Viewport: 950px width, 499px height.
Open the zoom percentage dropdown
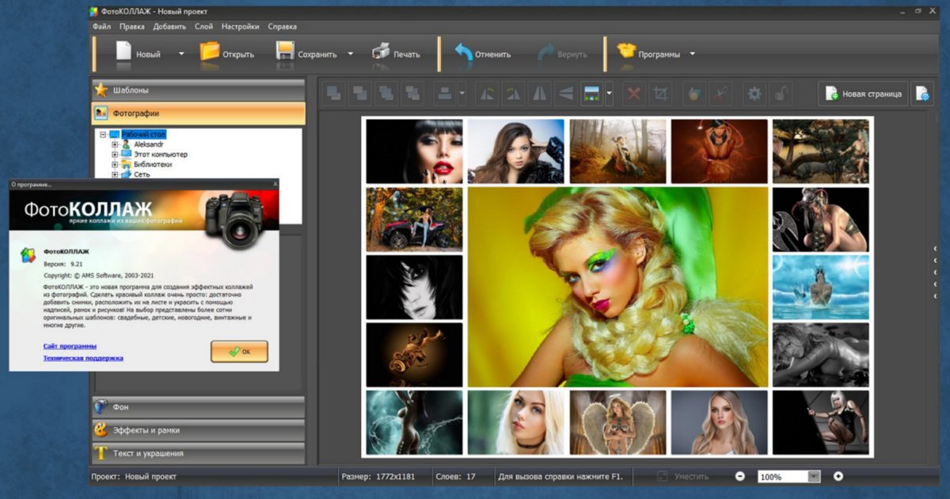point(814,476)
